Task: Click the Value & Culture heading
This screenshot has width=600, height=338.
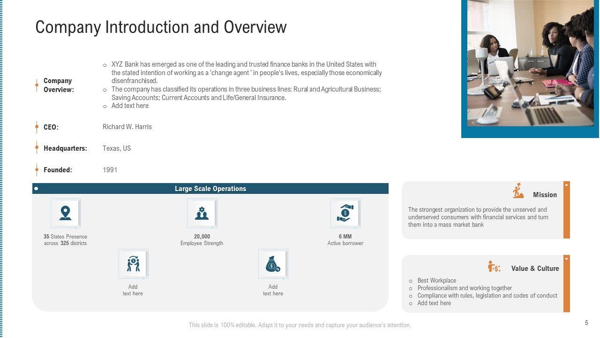Action: pos(535,269)
